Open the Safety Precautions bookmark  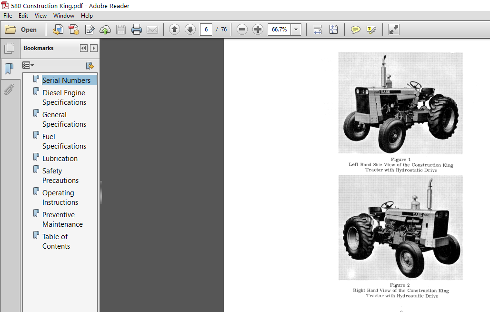point(60,176)
